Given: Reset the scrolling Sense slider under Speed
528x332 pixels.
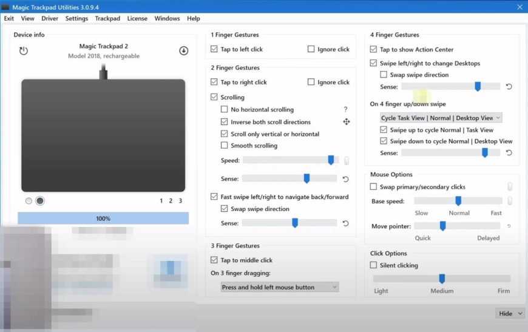Looking at the screenshot, I should [x=346, y=179].
